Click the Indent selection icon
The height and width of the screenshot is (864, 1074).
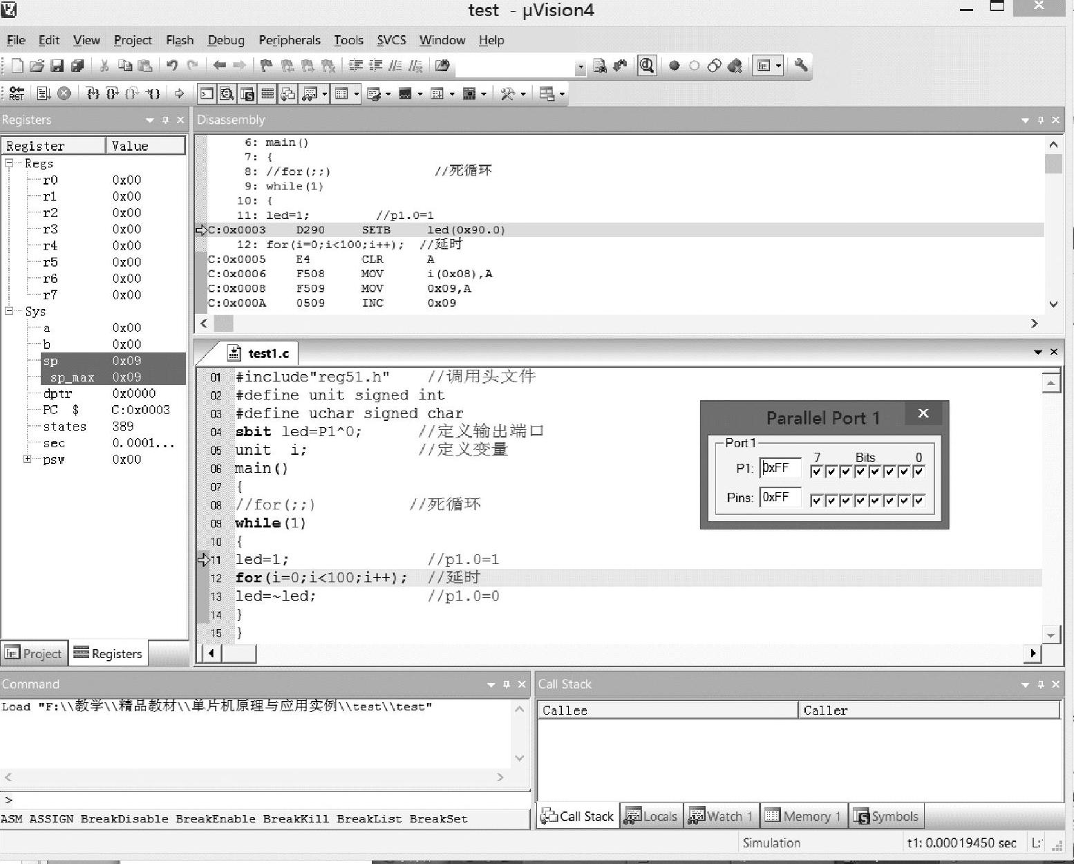coord(355,66)
